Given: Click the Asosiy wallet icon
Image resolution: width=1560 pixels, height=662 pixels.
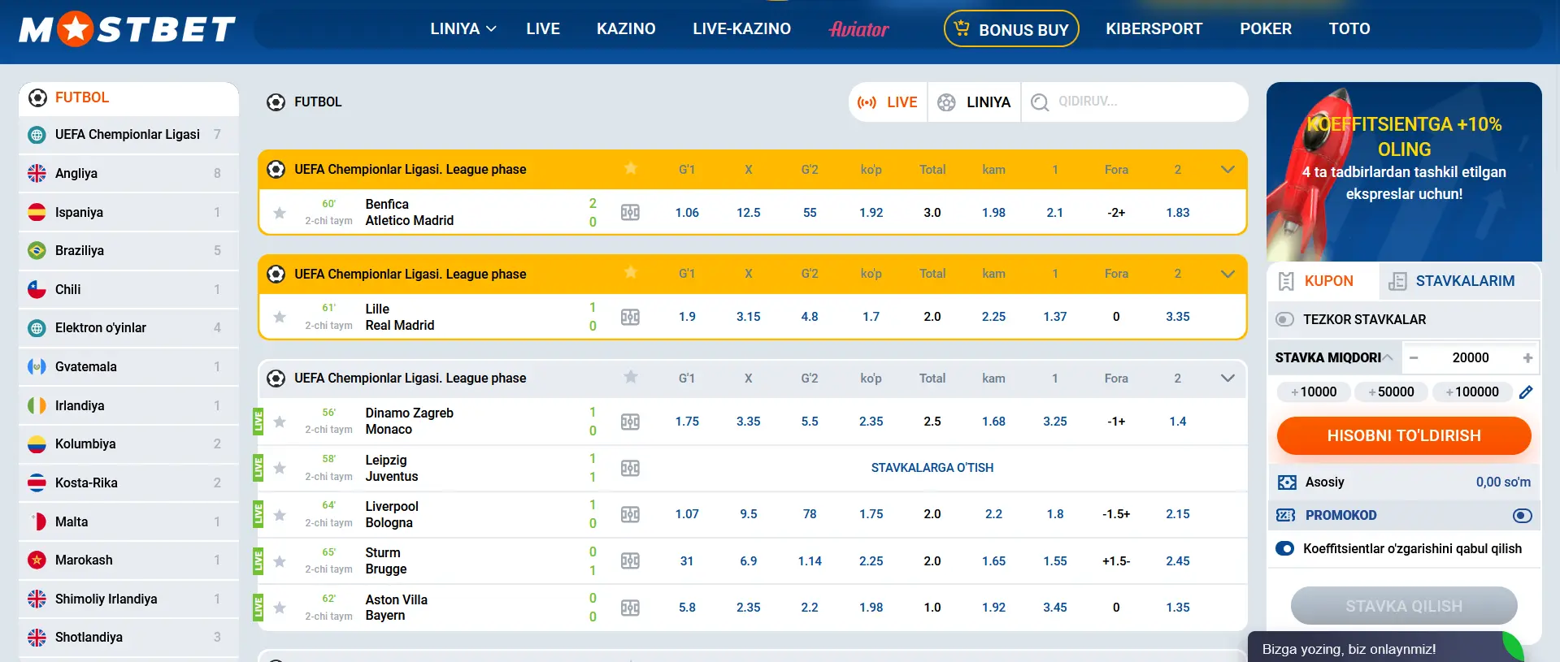Looking at the screenshot, I should point(1287,482).
